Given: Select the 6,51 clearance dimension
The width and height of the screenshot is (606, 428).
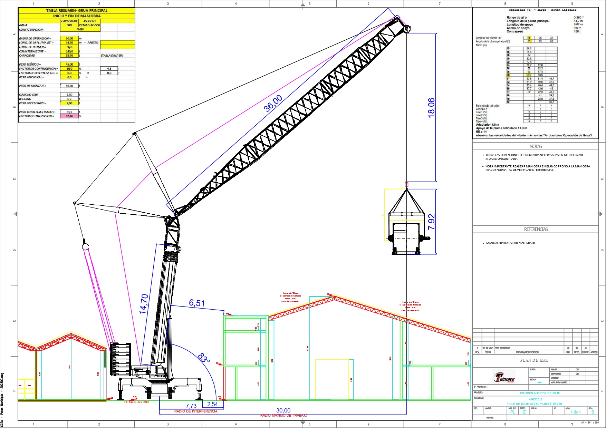Looking at the screenshot, I should tap(197, 303).
